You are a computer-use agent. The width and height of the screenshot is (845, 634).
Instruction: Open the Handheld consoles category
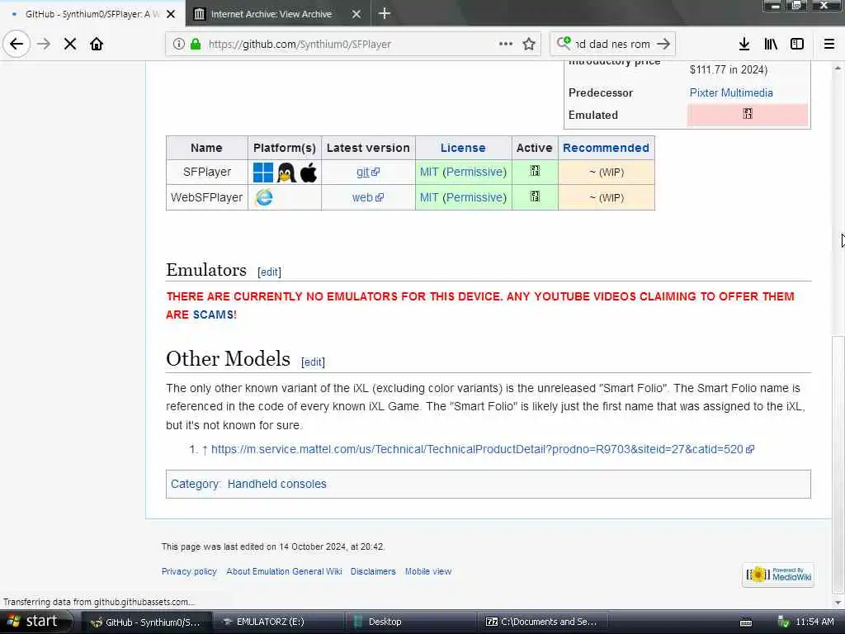[276, 484]
